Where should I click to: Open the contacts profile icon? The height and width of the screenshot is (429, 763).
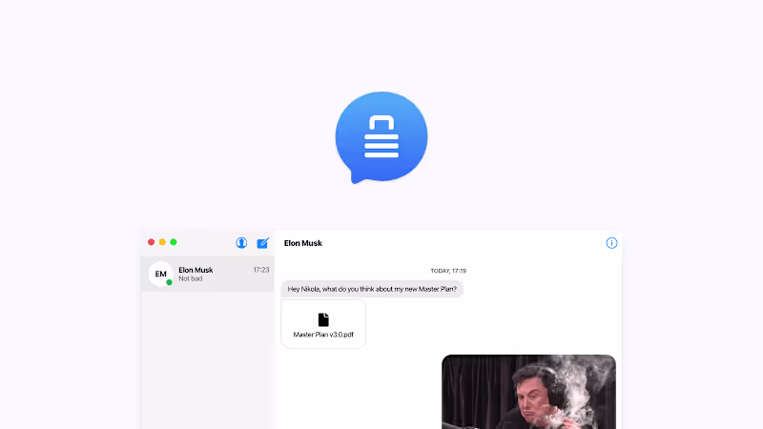[x=241, y=243]
